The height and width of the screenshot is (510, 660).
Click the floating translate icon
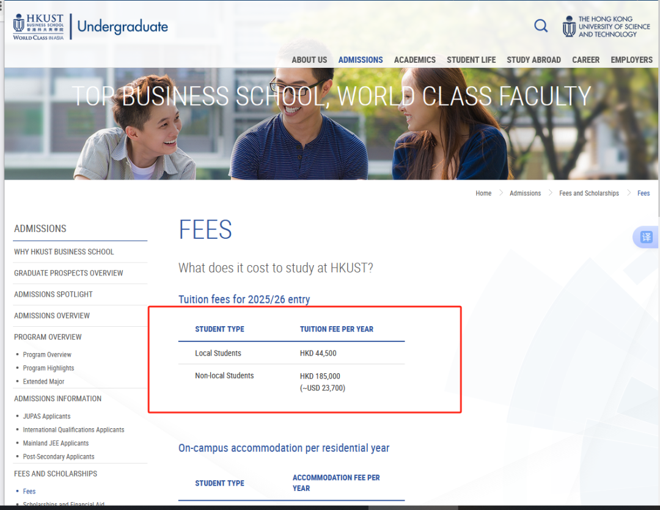point(646,237)
